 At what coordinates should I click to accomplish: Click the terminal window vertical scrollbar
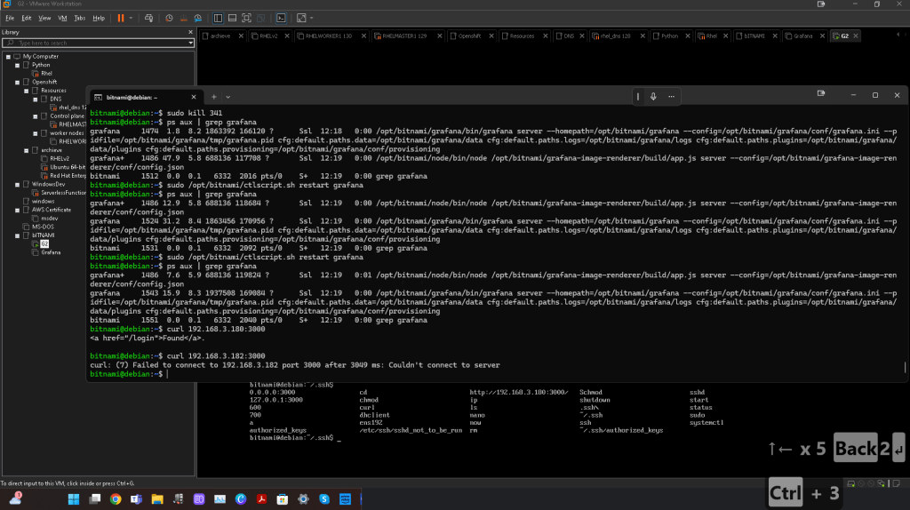pos(905,367)
